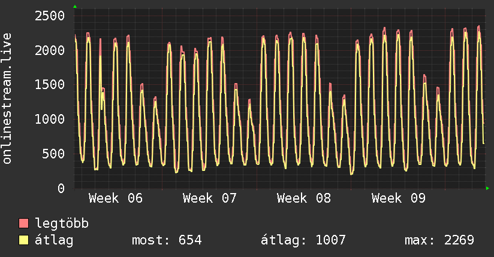This screenshot has width=494, height=257.
Task: Click the Week 06 axis label
Action: coord(116,198)
